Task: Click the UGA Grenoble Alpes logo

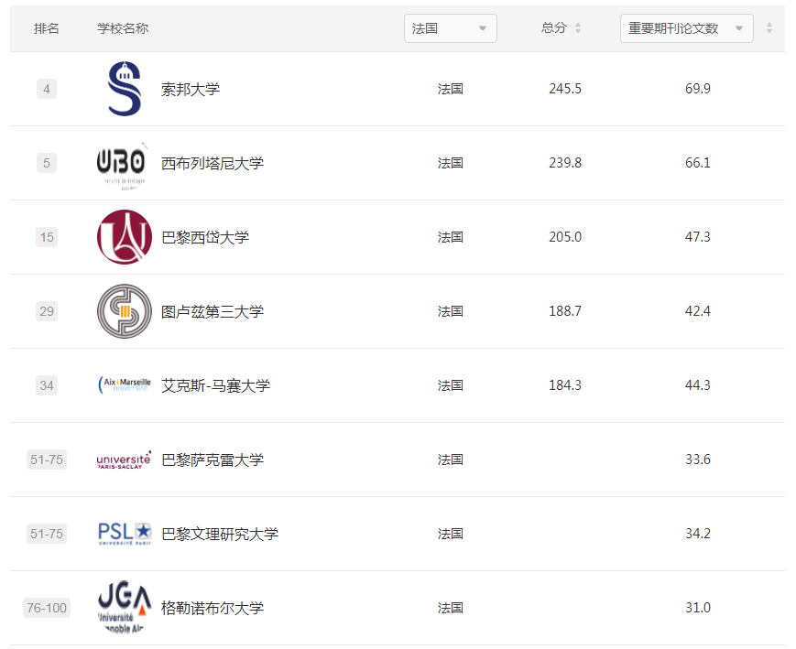Action: [124, 607]
